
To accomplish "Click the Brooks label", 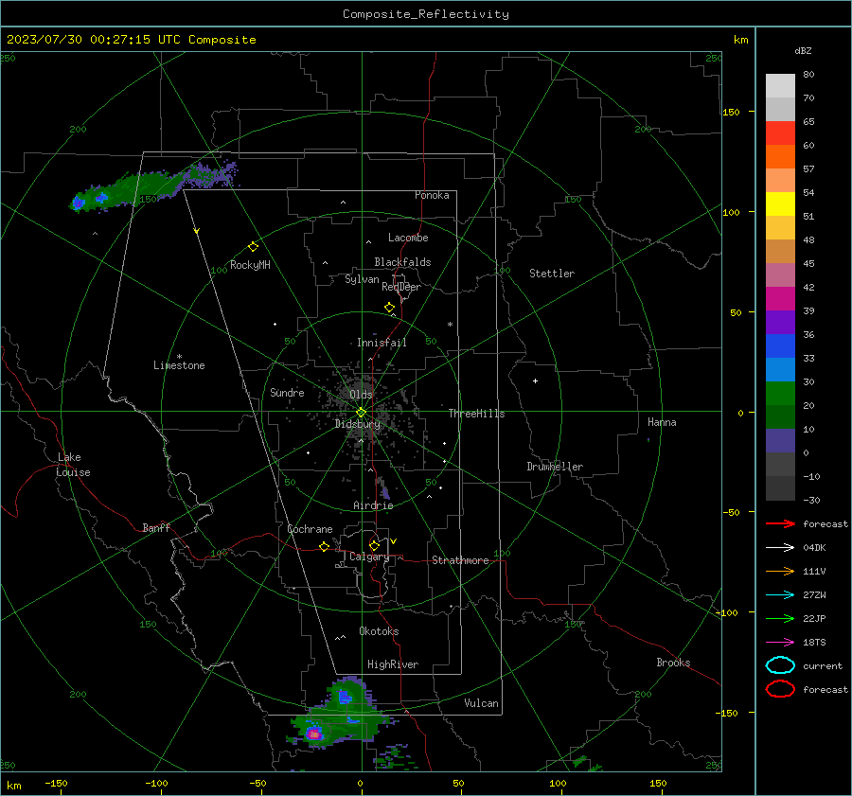I will pyautogui.click(x=673, y=663).
